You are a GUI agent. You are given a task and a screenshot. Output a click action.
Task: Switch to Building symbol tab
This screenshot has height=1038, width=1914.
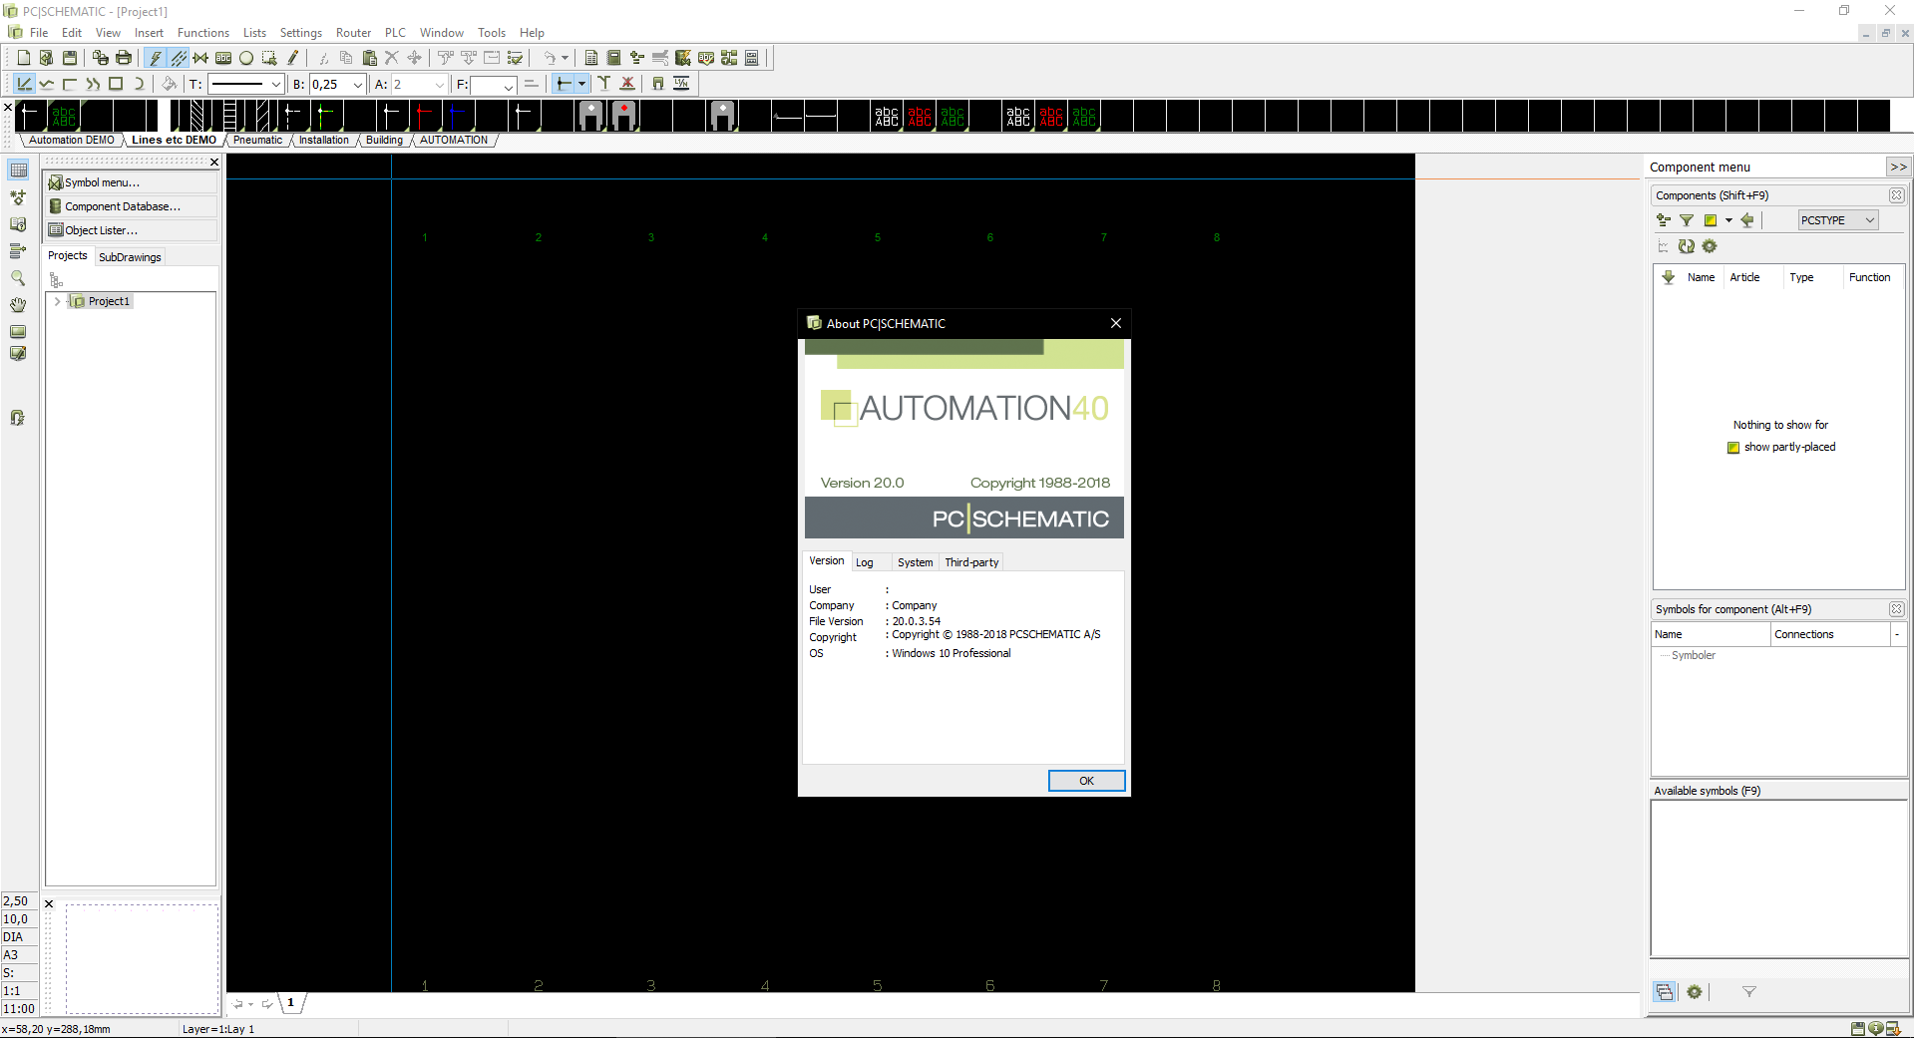coord(384,141)
